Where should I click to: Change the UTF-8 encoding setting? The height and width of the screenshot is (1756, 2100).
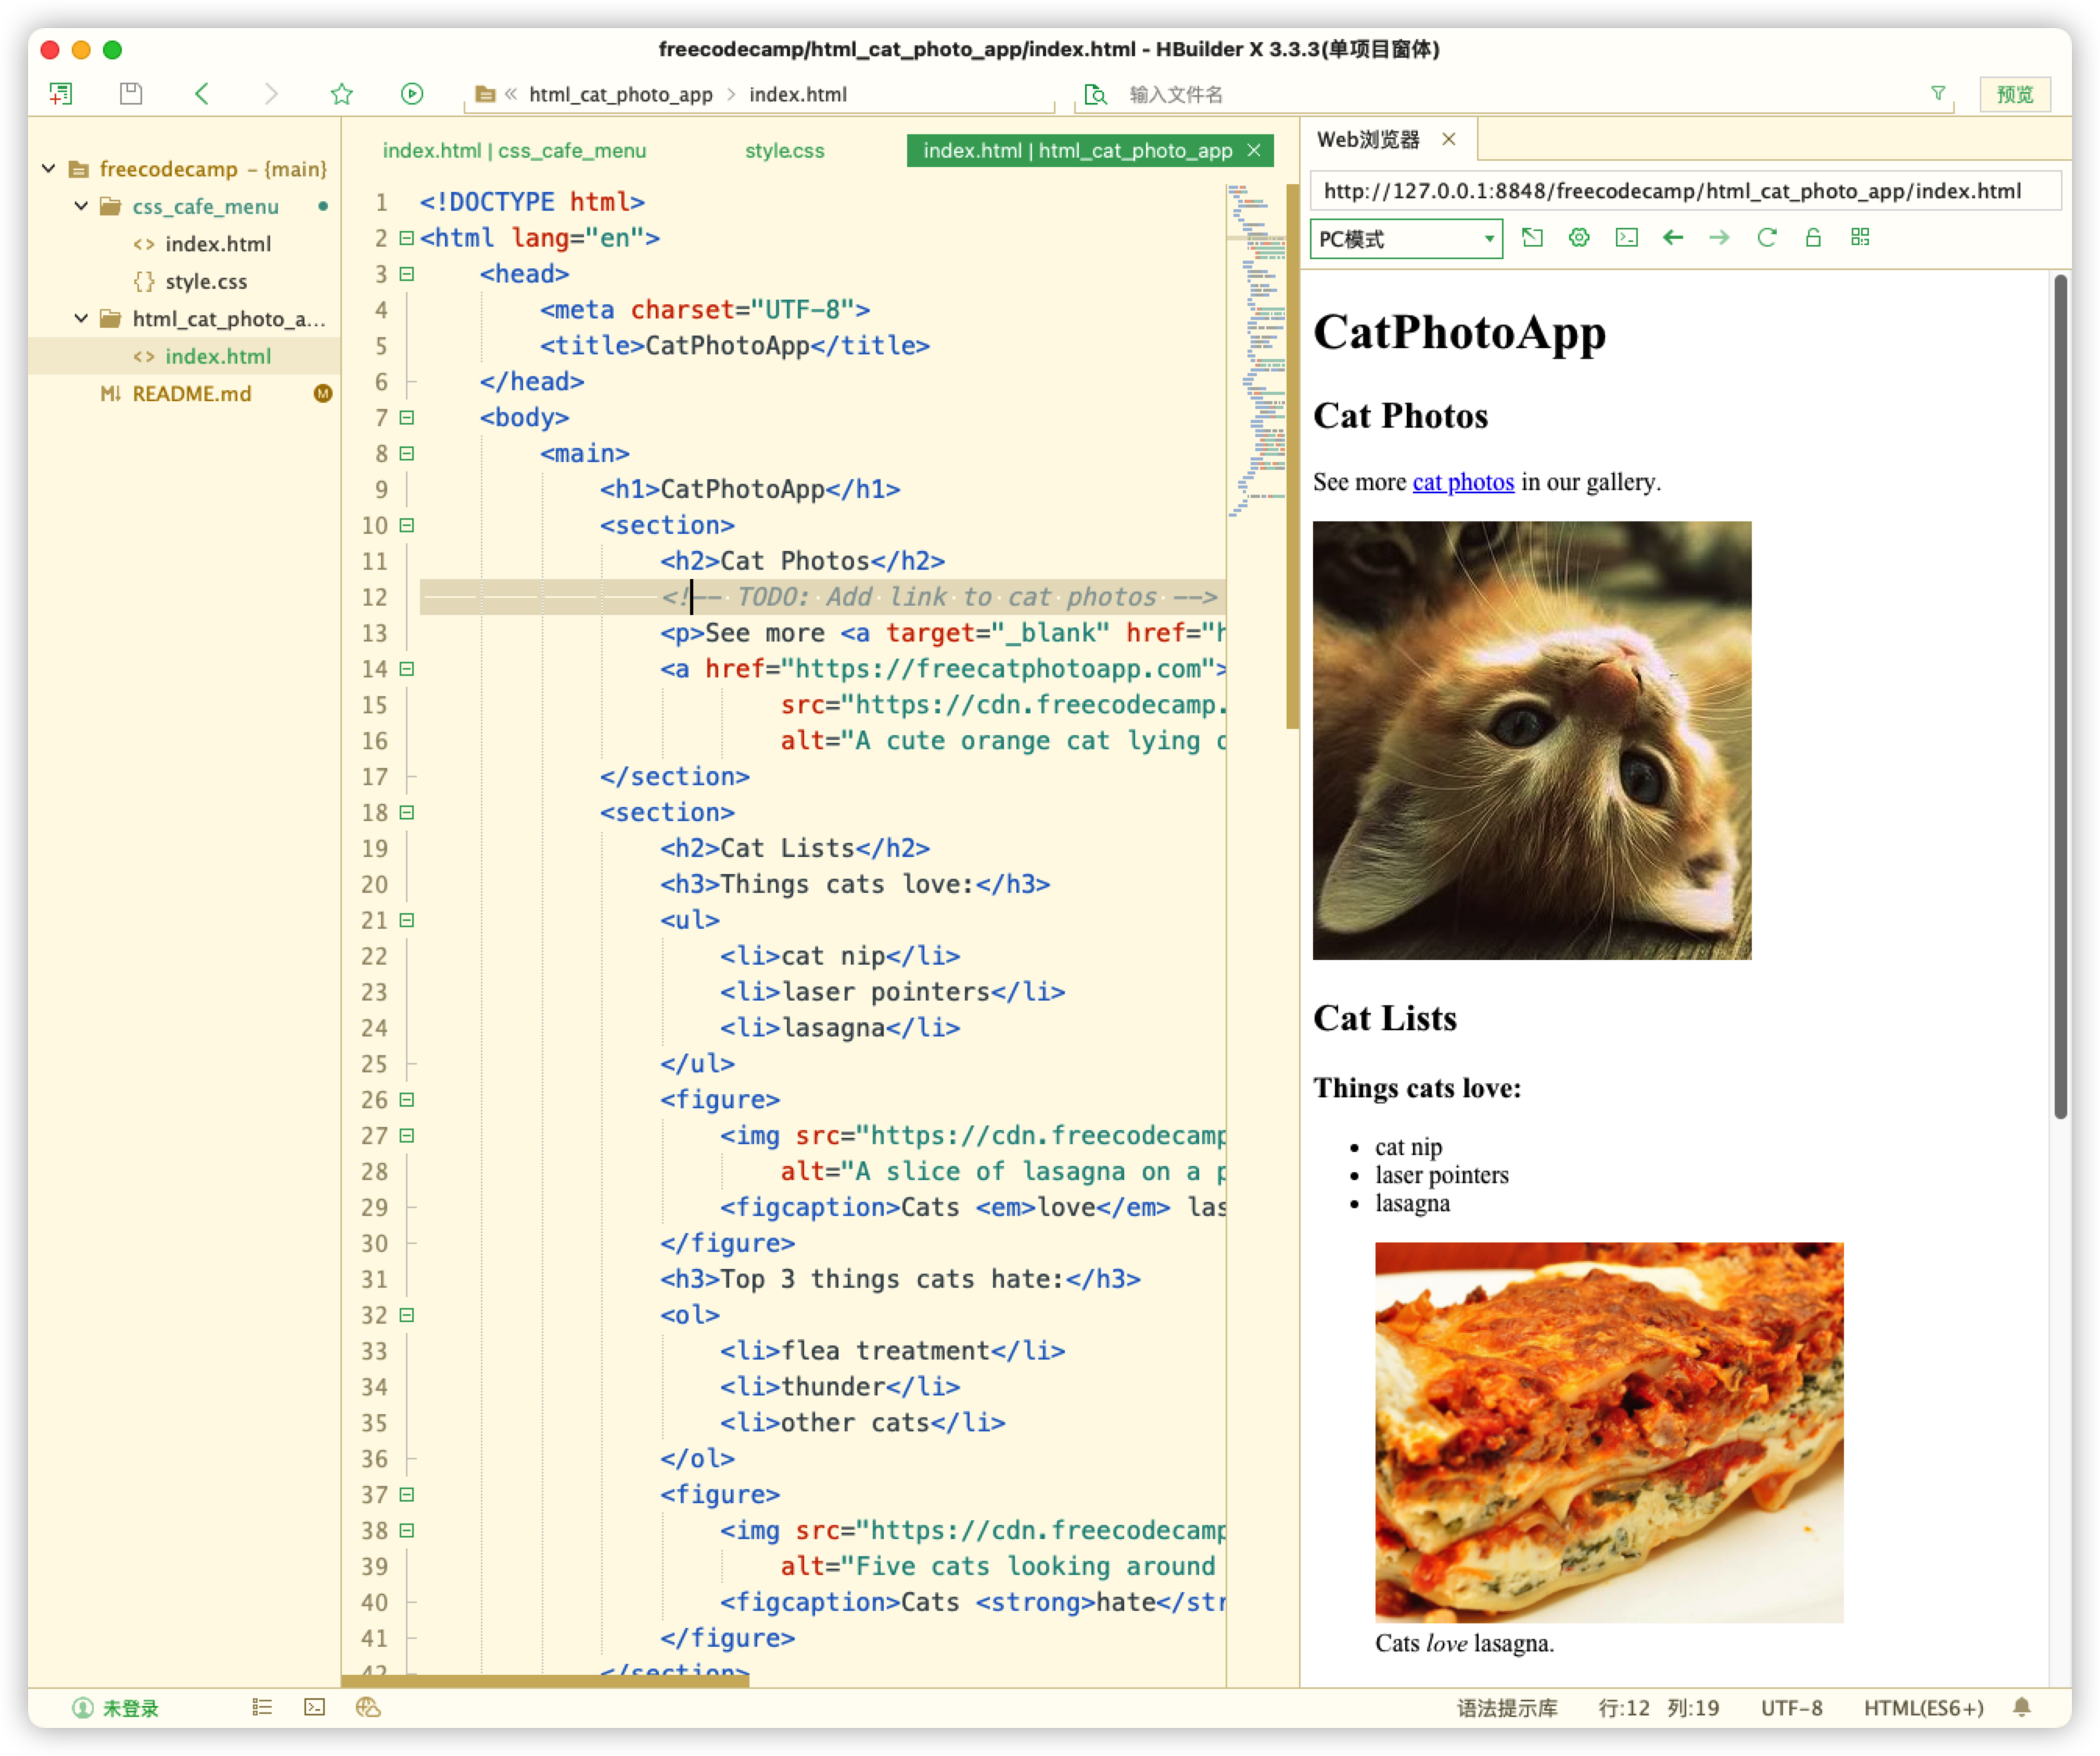(1792, 1709)
